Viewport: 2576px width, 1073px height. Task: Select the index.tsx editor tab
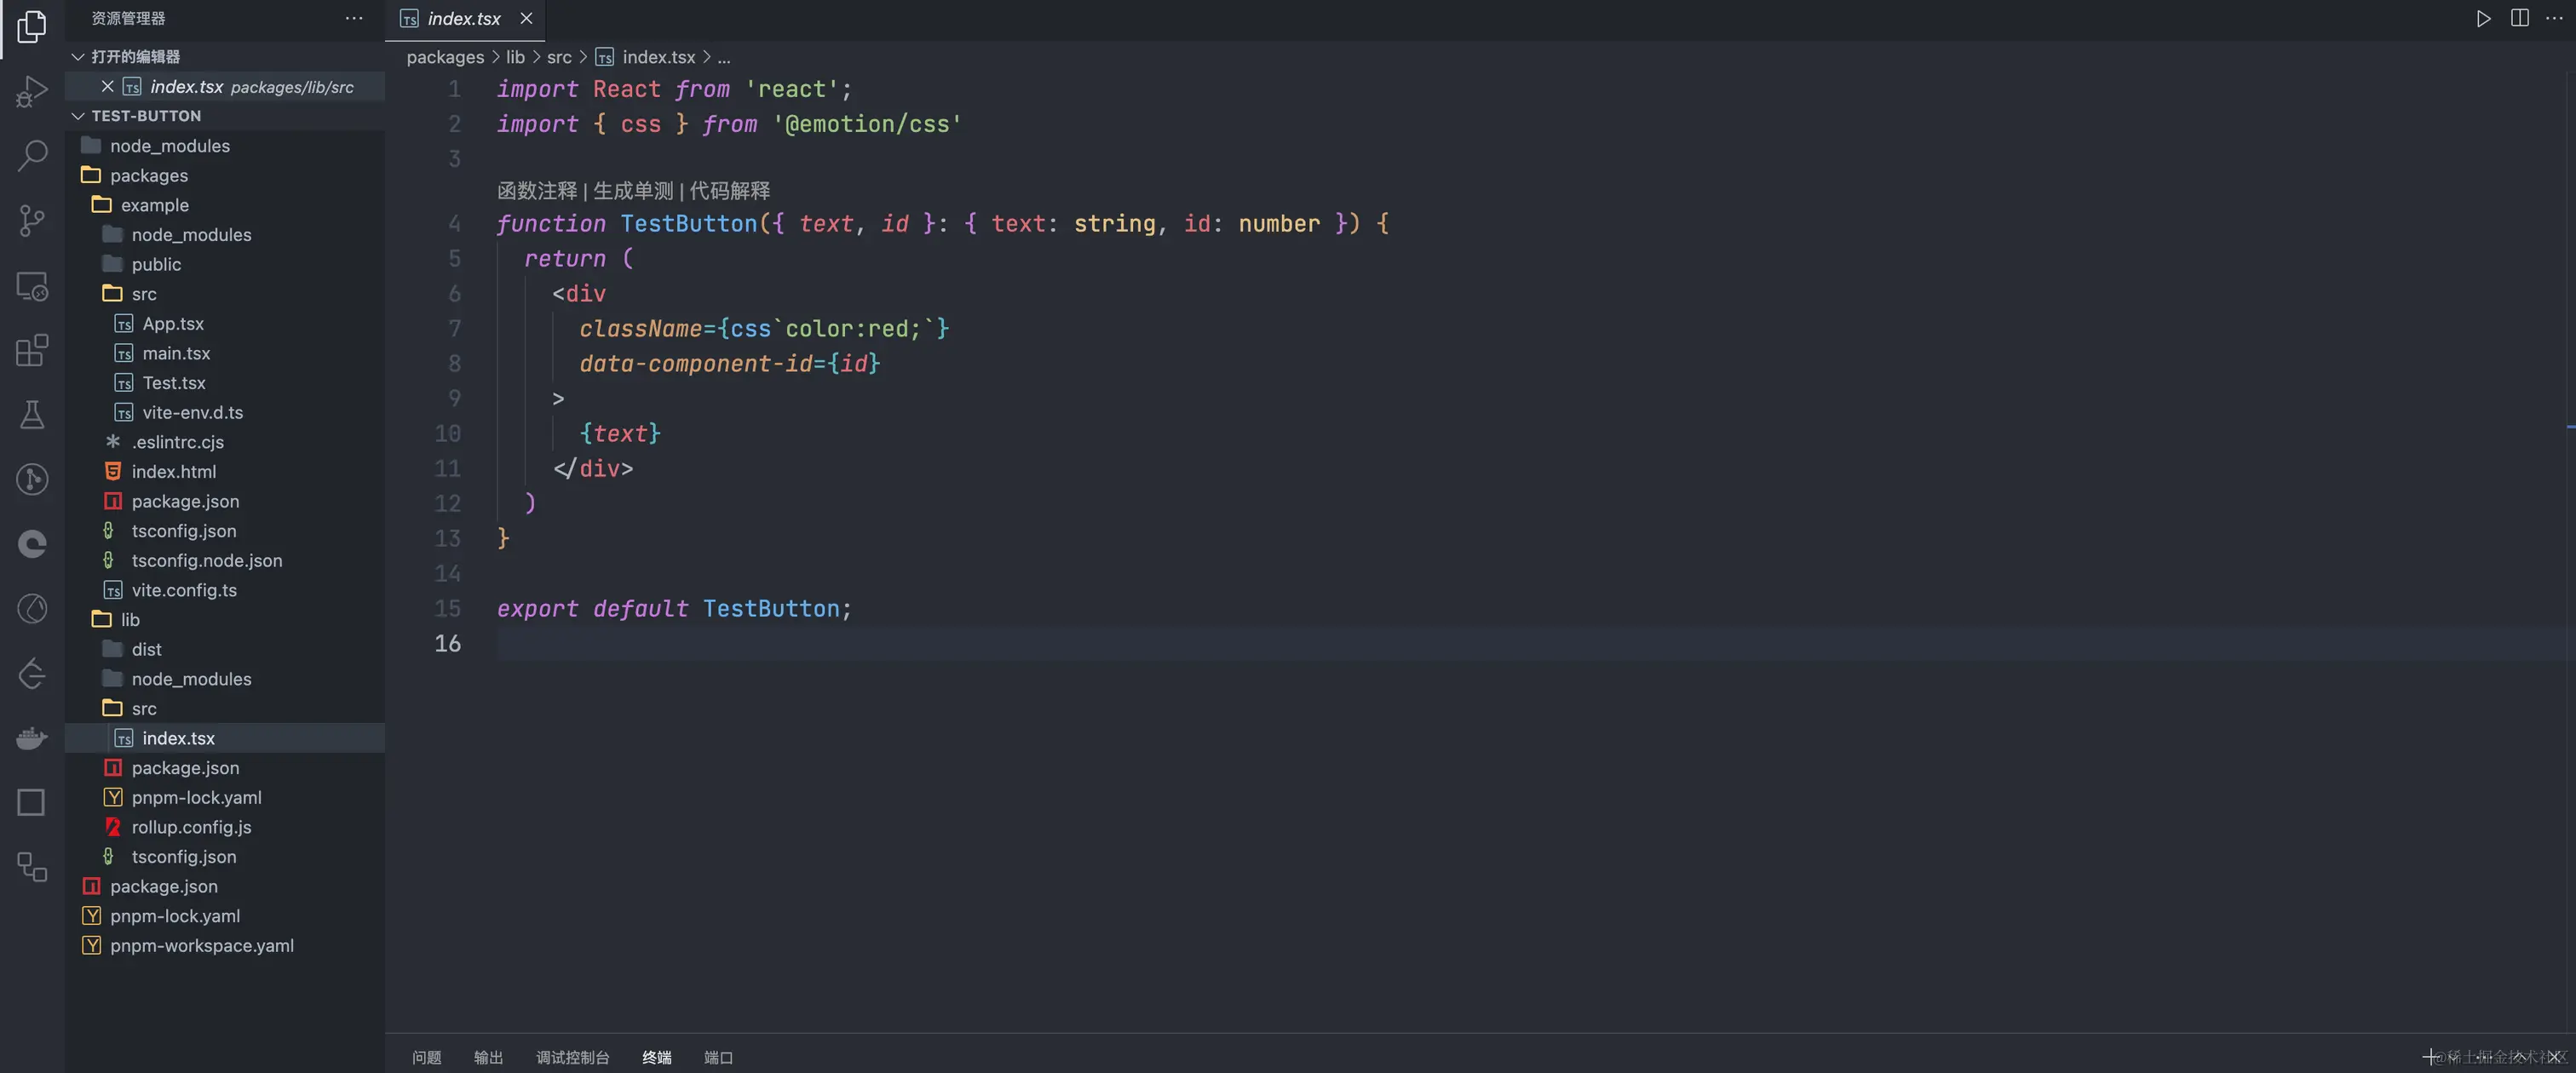(464, 19)
